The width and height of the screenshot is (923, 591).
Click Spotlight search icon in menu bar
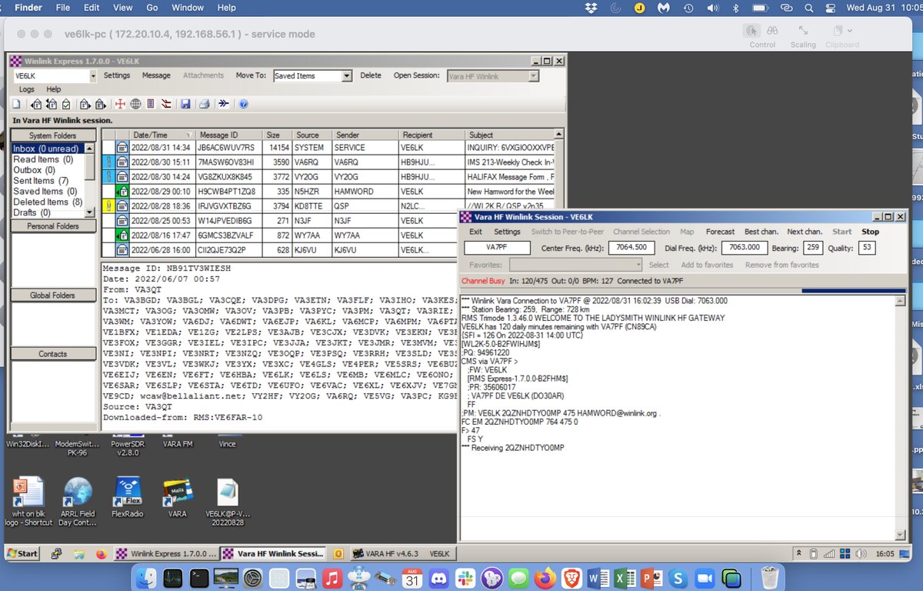809,8
